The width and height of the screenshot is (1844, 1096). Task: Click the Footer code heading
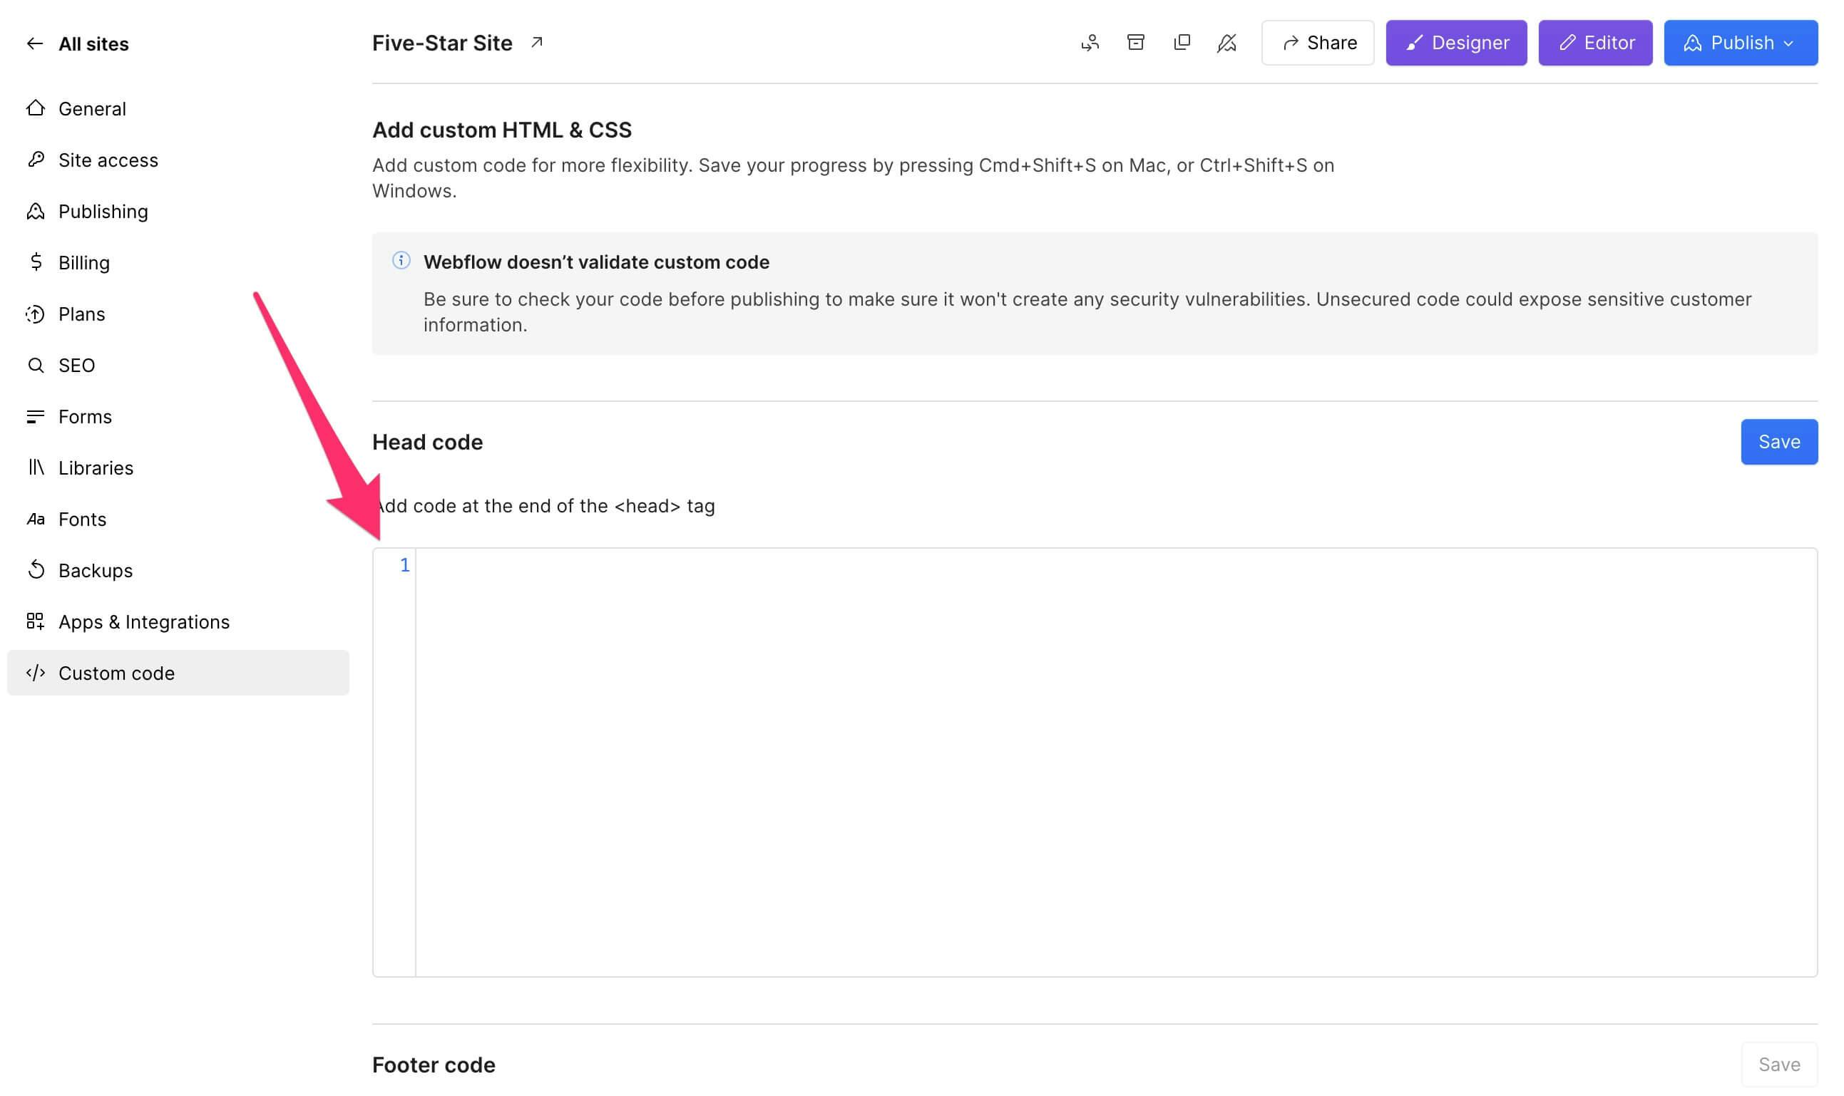point(434,1064)
